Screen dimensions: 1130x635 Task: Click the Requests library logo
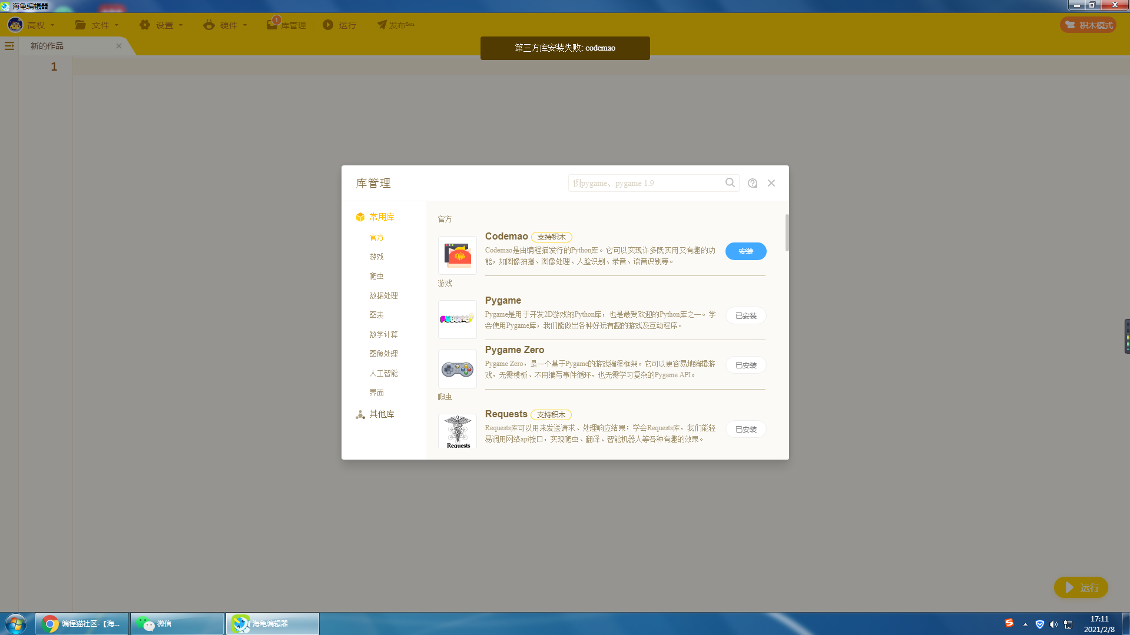pos(458,431)
